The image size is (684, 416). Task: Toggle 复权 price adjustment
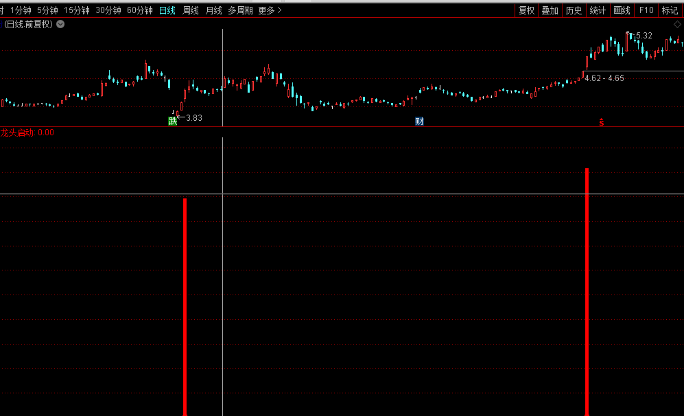pyautogui.click(x=526, y=10)
